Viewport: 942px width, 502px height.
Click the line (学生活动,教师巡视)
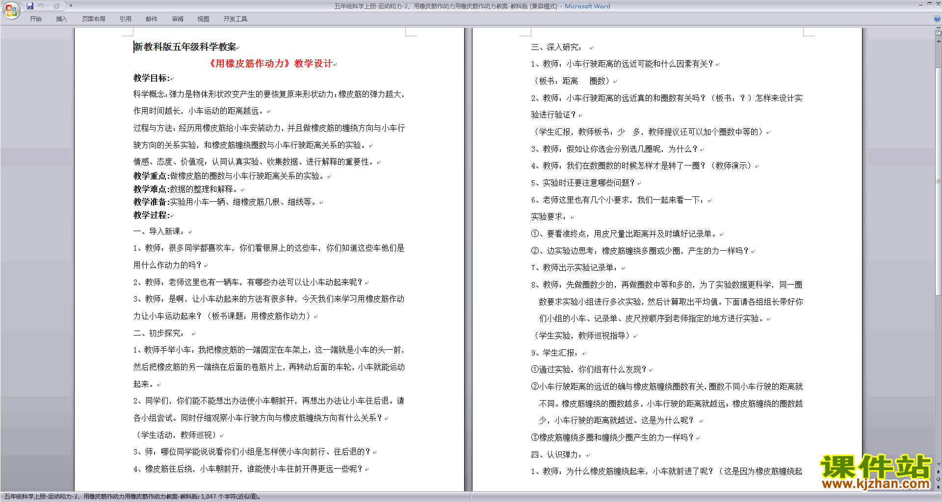tap(176, 435)
